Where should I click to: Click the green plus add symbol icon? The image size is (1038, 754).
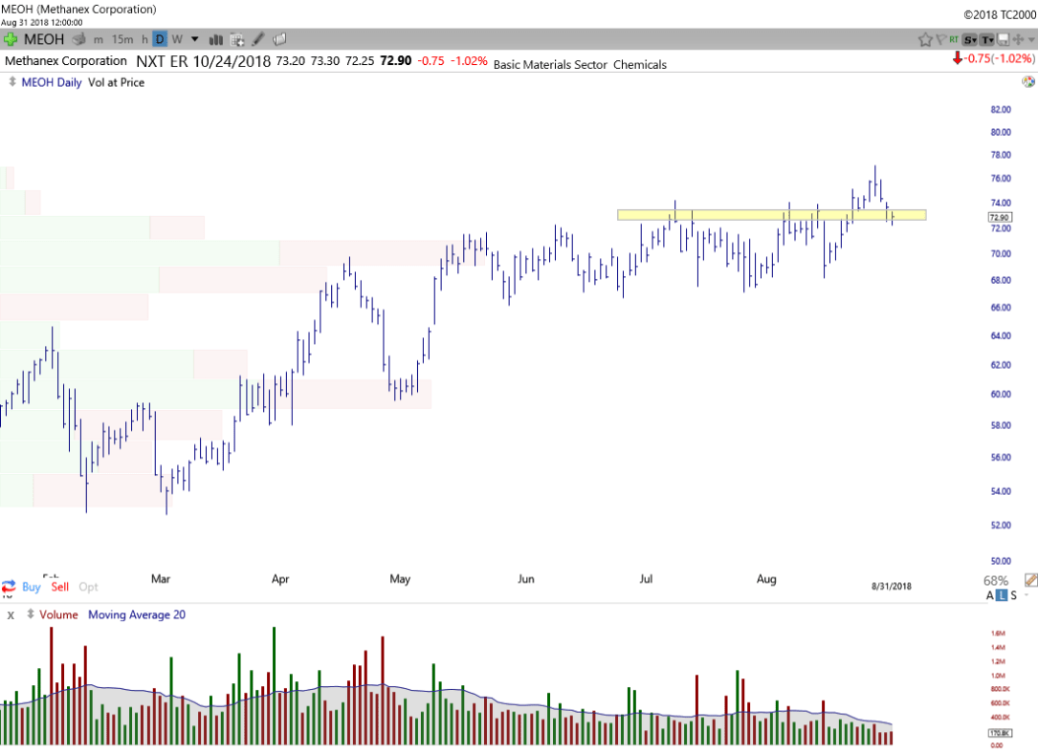(11, 39)
